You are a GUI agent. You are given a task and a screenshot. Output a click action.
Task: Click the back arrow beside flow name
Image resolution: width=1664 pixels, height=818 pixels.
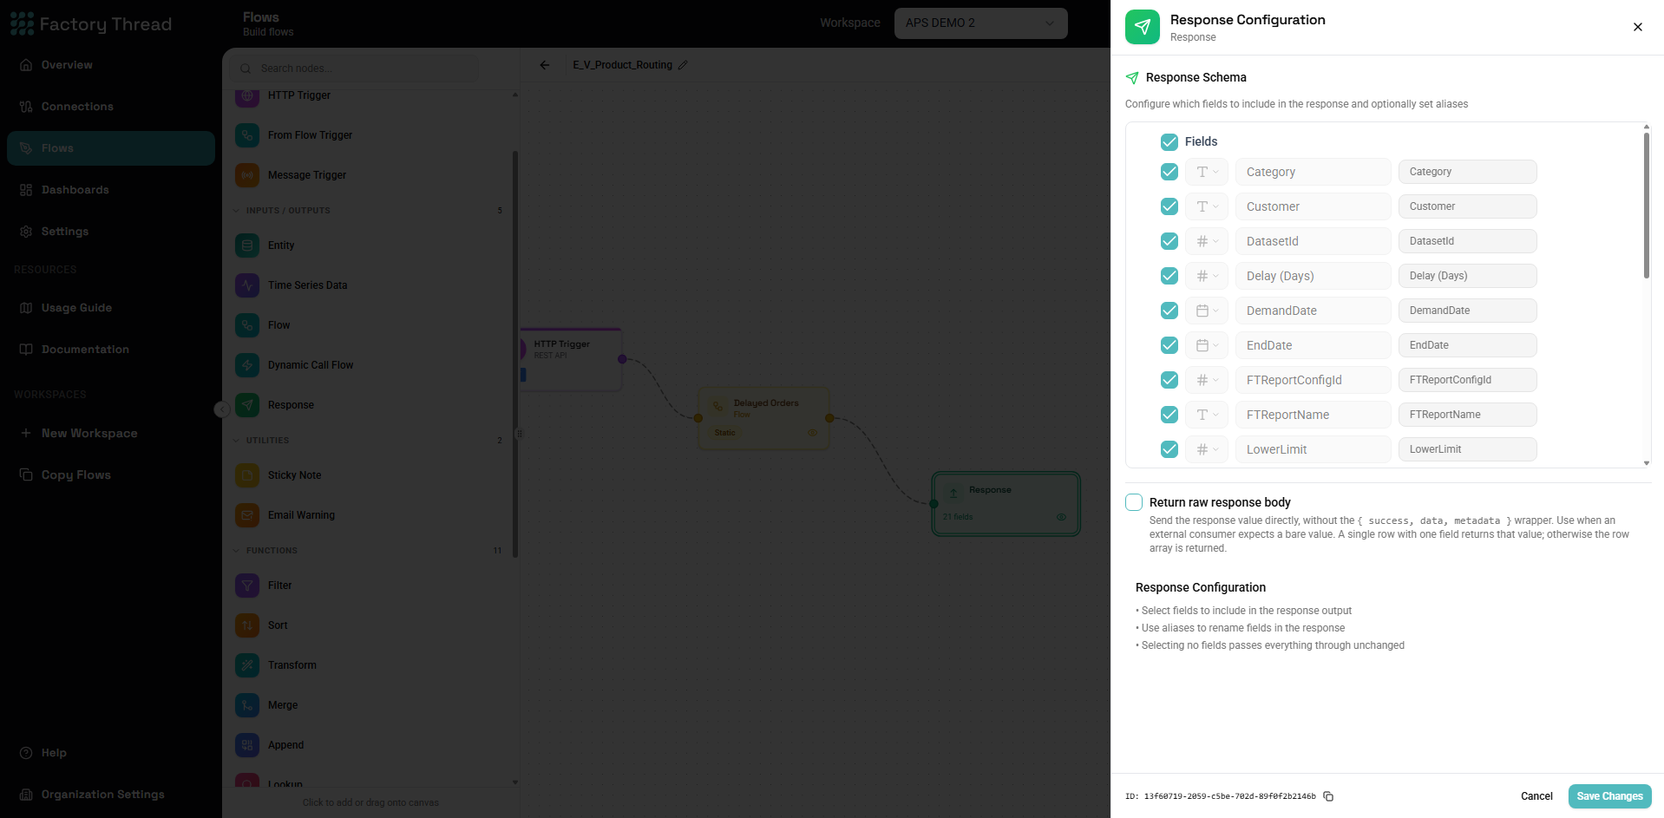545,65
